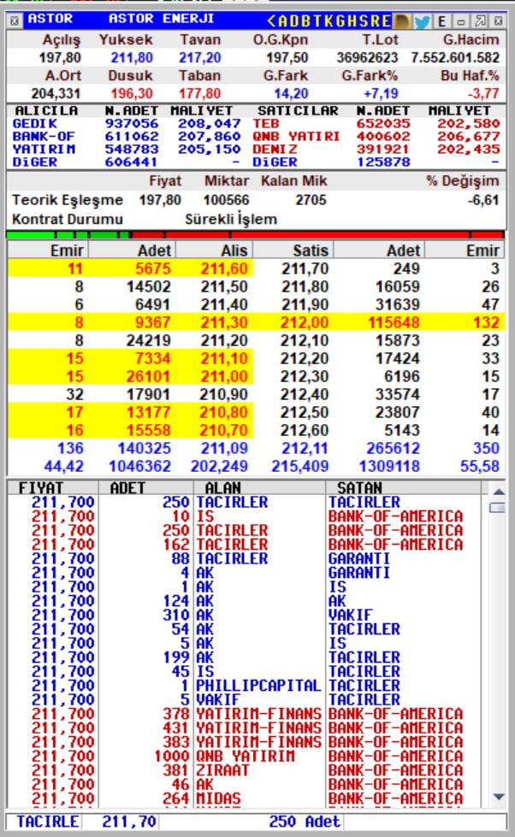Click the ALICILA buyers header
515x837 pixels.
(46, 110)
